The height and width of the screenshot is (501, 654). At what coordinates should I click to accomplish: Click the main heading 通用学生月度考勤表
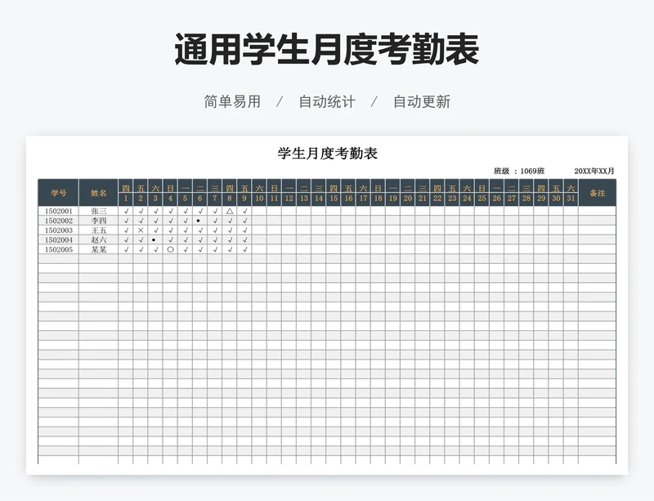[x=326, y=50]
